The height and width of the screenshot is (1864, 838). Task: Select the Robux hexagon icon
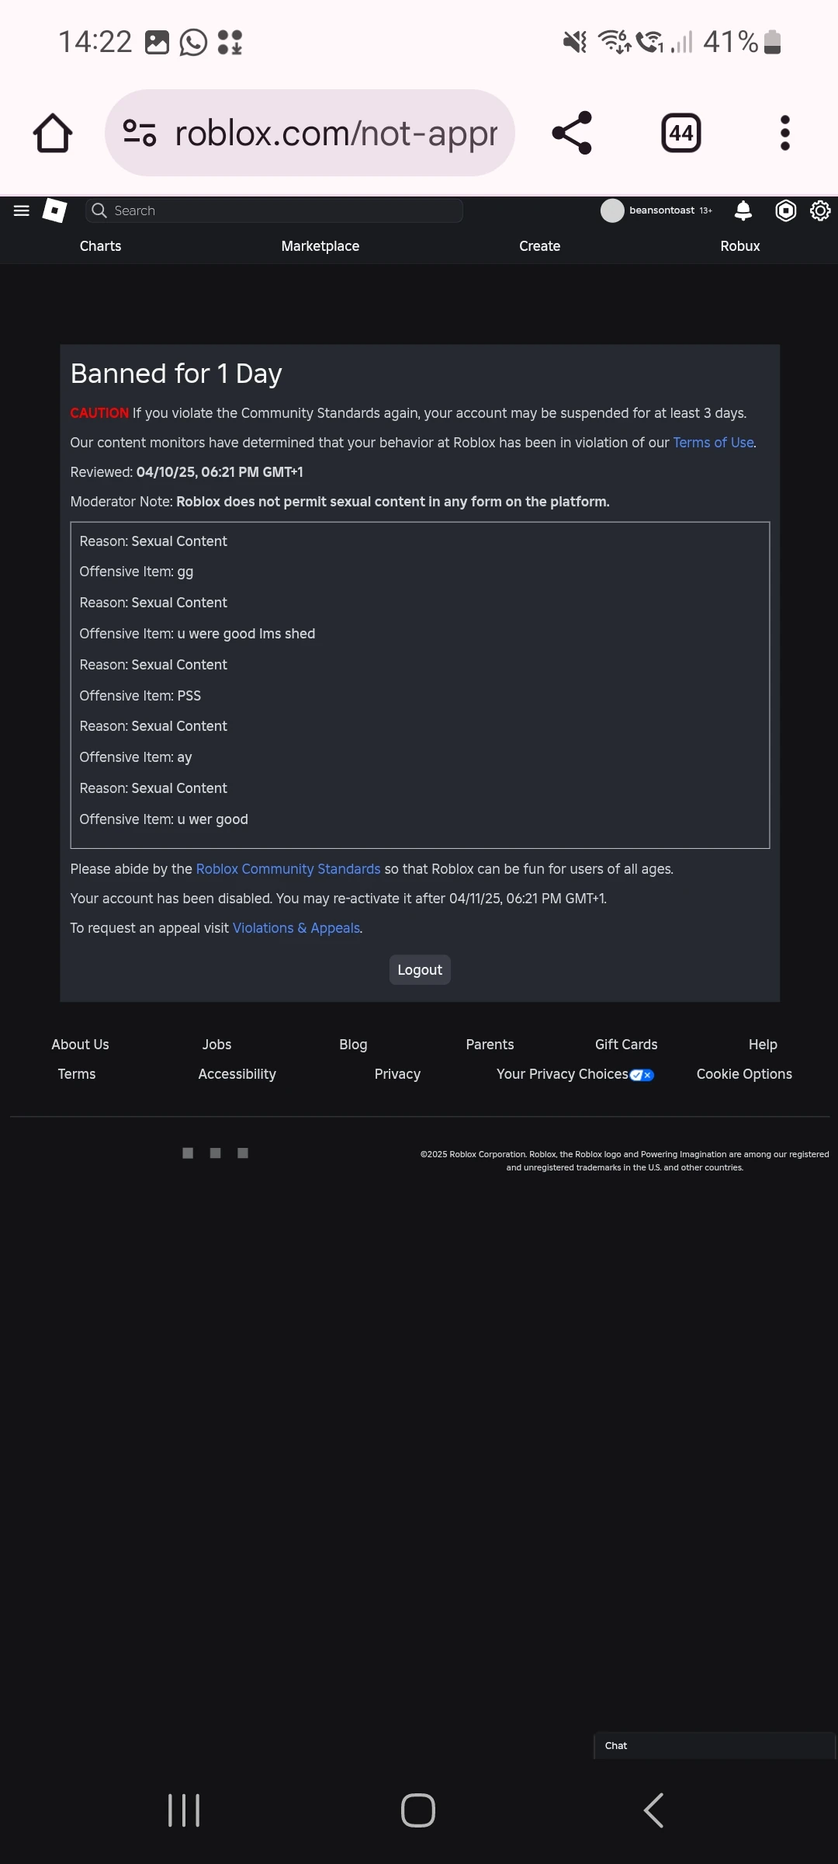(785, 210)
